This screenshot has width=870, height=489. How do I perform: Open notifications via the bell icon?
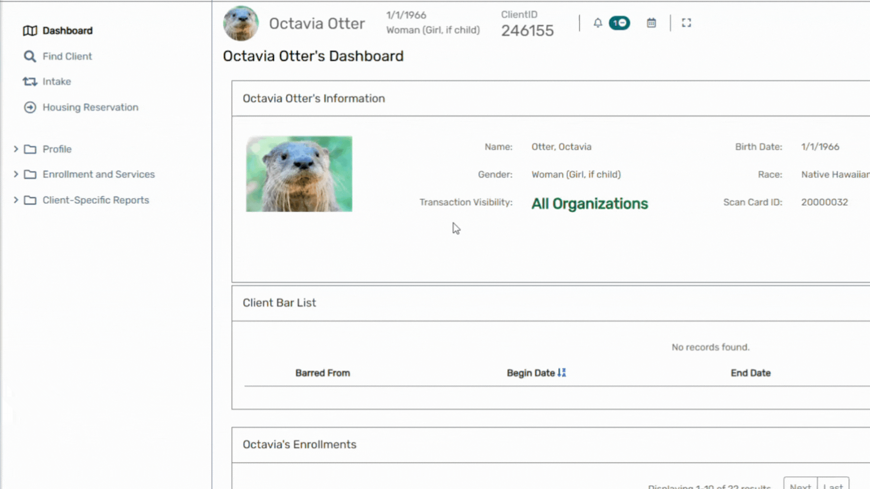(x=598, y=23)
